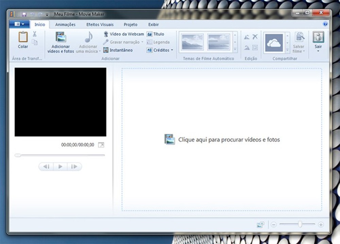This screenshot has height=244, width=340.
Task: Click the remove icon in Edição group
Action: click(x=255, y=36)
